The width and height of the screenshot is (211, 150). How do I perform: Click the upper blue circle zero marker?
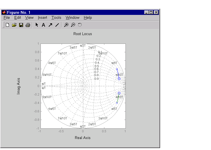coord(119,79)
